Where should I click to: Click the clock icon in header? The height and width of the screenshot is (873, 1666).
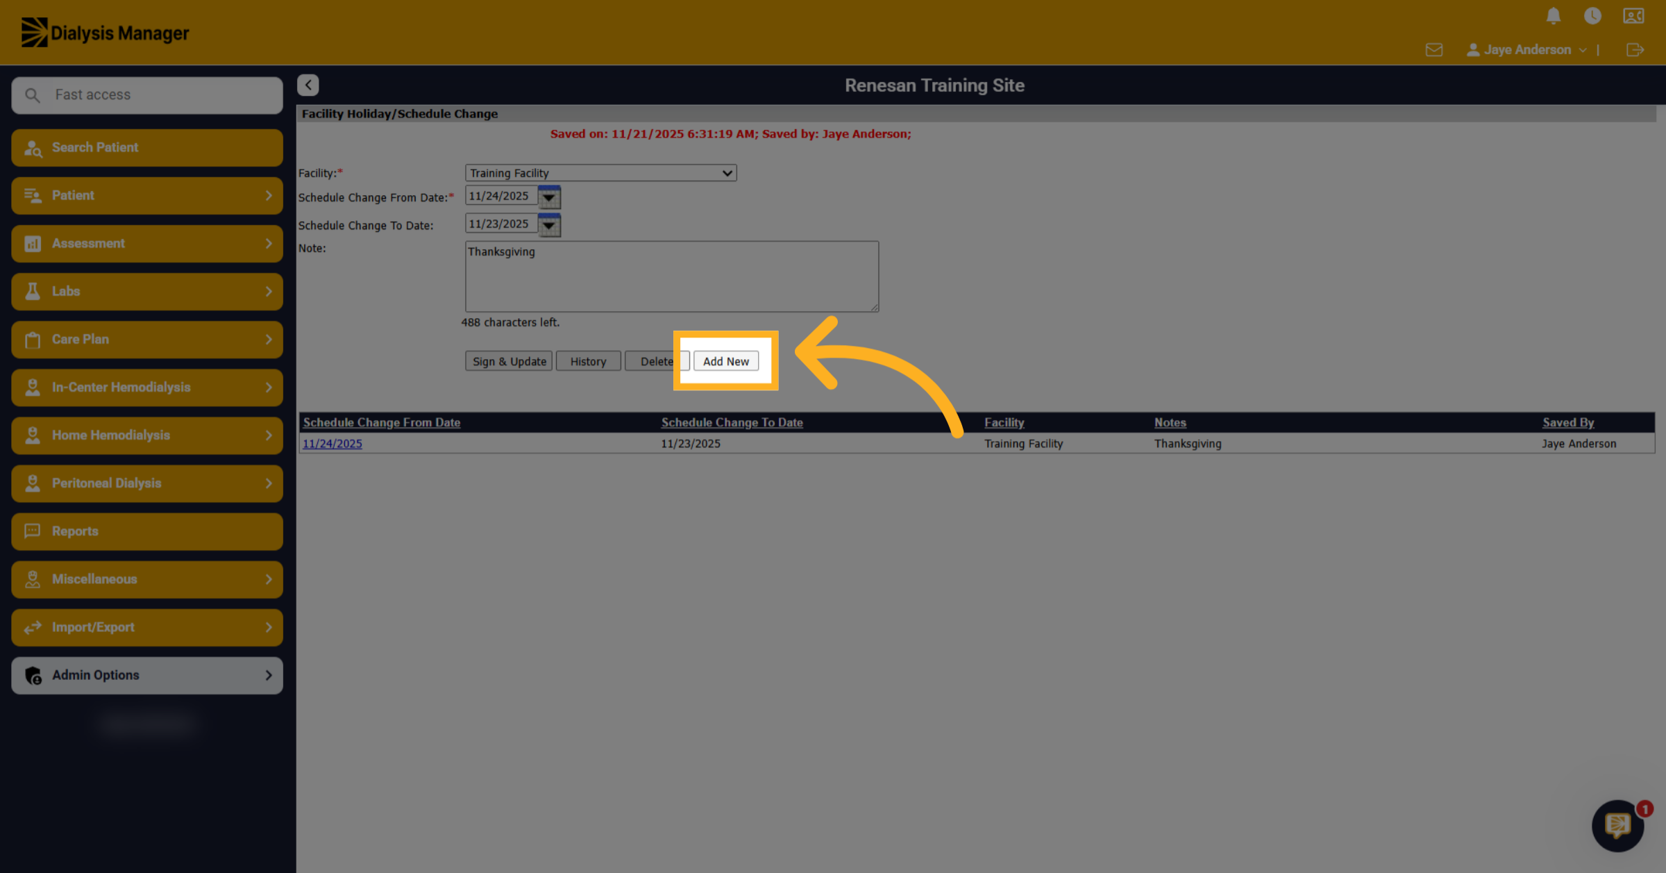point(1592,16)
